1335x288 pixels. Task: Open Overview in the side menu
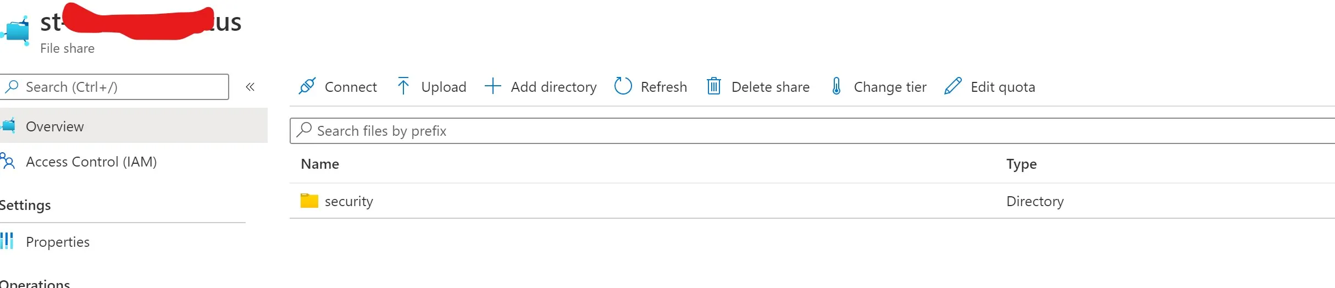[55, 126]
